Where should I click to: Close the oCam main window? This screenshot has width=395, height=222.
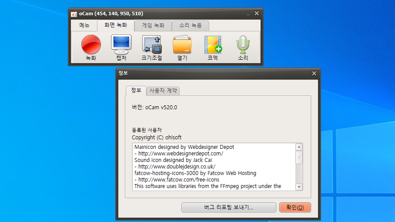257,13
